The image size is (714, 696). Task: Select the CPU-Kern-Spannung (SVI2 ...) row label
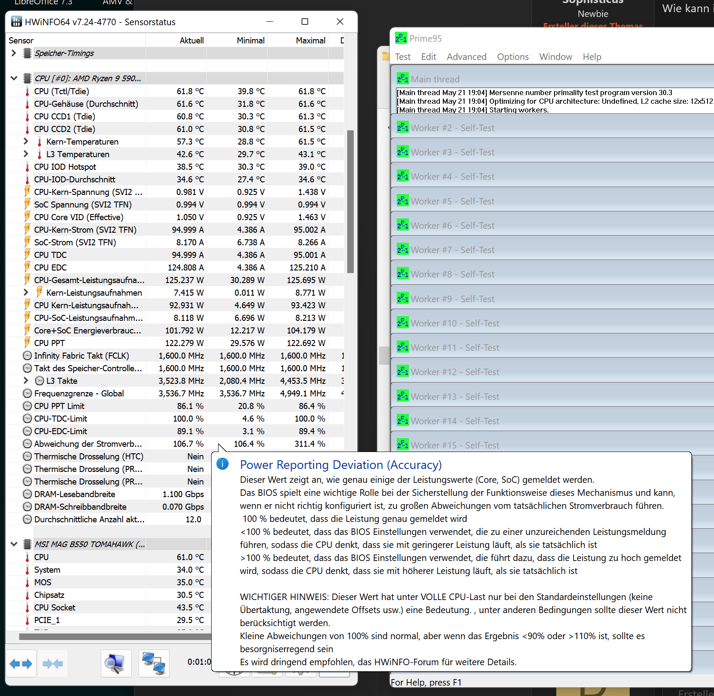point(88,192)
